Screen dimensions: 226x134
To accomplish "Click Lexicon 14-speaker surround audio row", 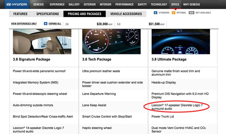I will [38, 129].
